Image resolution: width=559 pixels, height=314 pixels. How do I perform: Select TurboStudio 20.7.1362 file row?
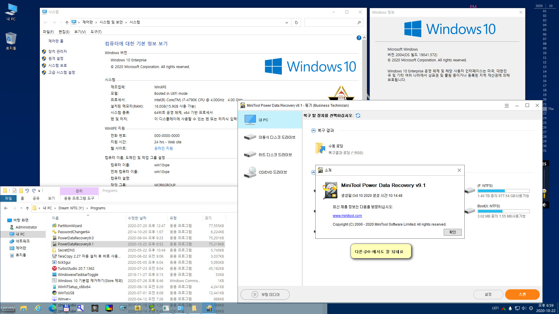[x=138, y=269]
